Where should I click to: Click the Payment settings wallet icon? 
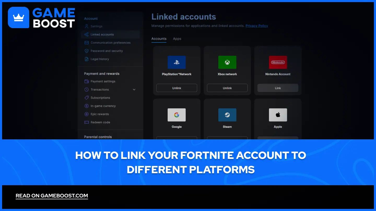[86, 81]
